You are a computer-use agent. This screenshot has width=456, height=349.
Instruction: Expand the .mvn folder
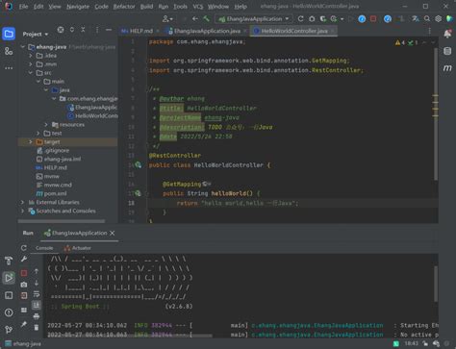pyautogui.click(x=31, y=64)
